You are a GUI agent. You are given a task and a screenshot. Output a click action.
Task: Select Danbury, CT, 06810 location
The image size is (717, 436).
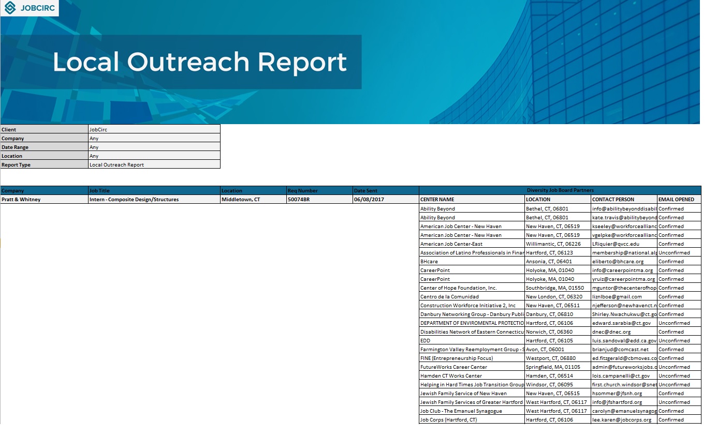pyautogui.click(x=558, y=314)
